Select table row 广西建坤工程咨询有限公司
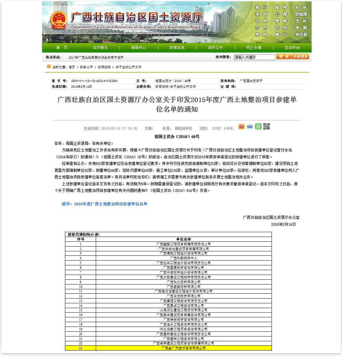 (x=169, y=339)
